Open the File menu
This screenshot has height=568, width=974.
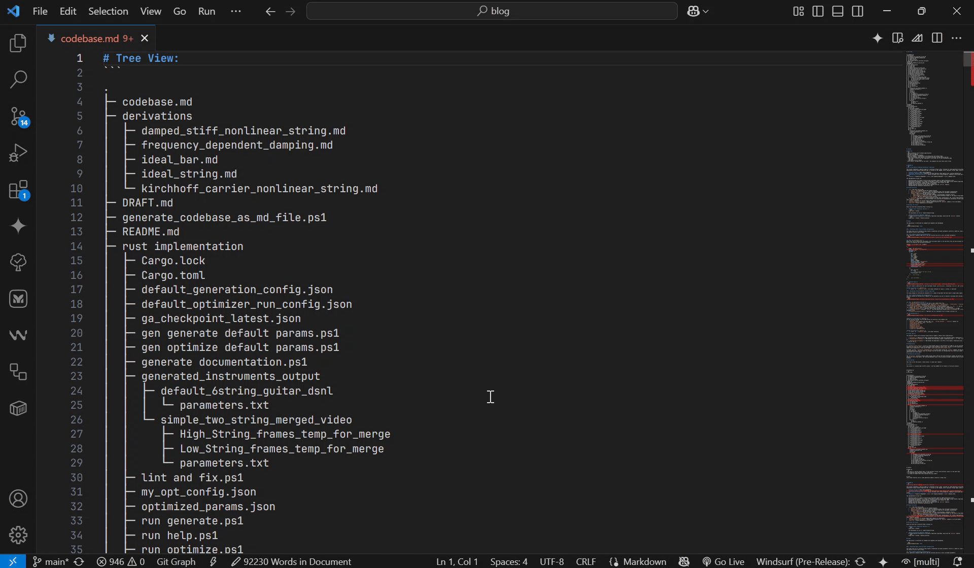click(40, 11)
